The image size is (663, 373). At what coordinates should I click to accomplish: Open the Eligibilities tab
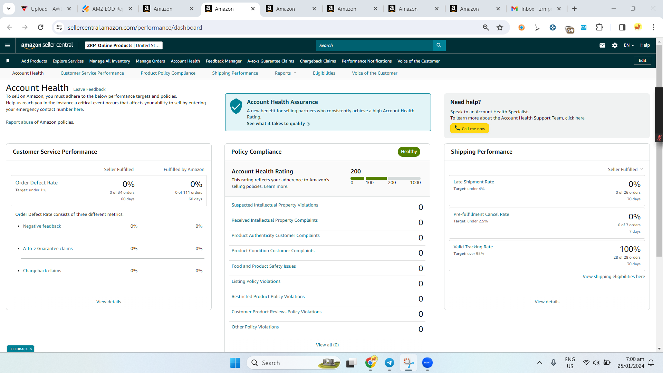point(324,73)
